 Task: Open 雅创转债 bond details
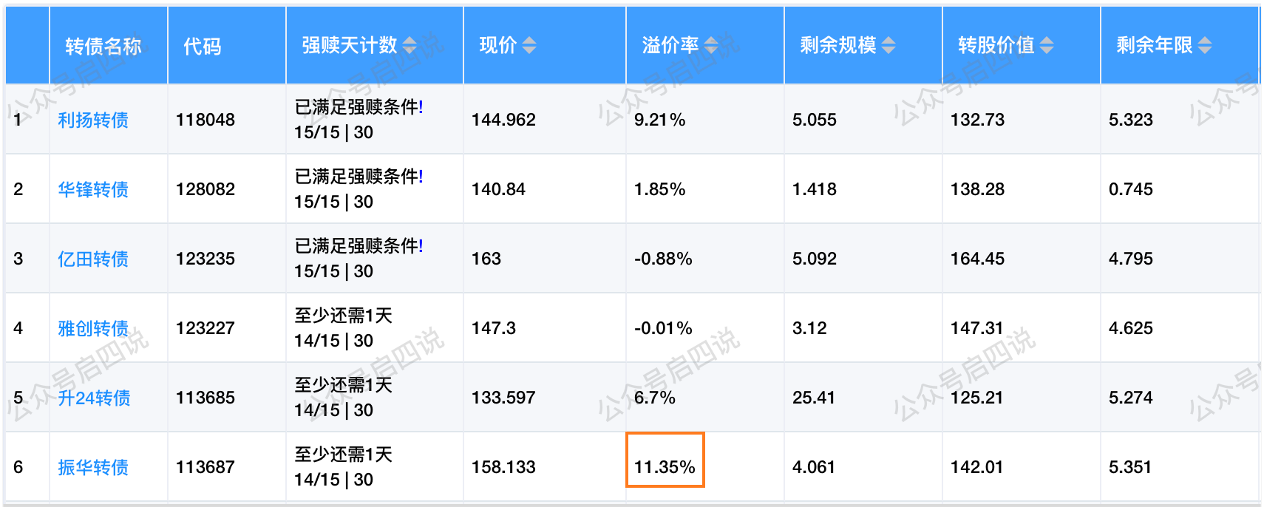(93, 328)
